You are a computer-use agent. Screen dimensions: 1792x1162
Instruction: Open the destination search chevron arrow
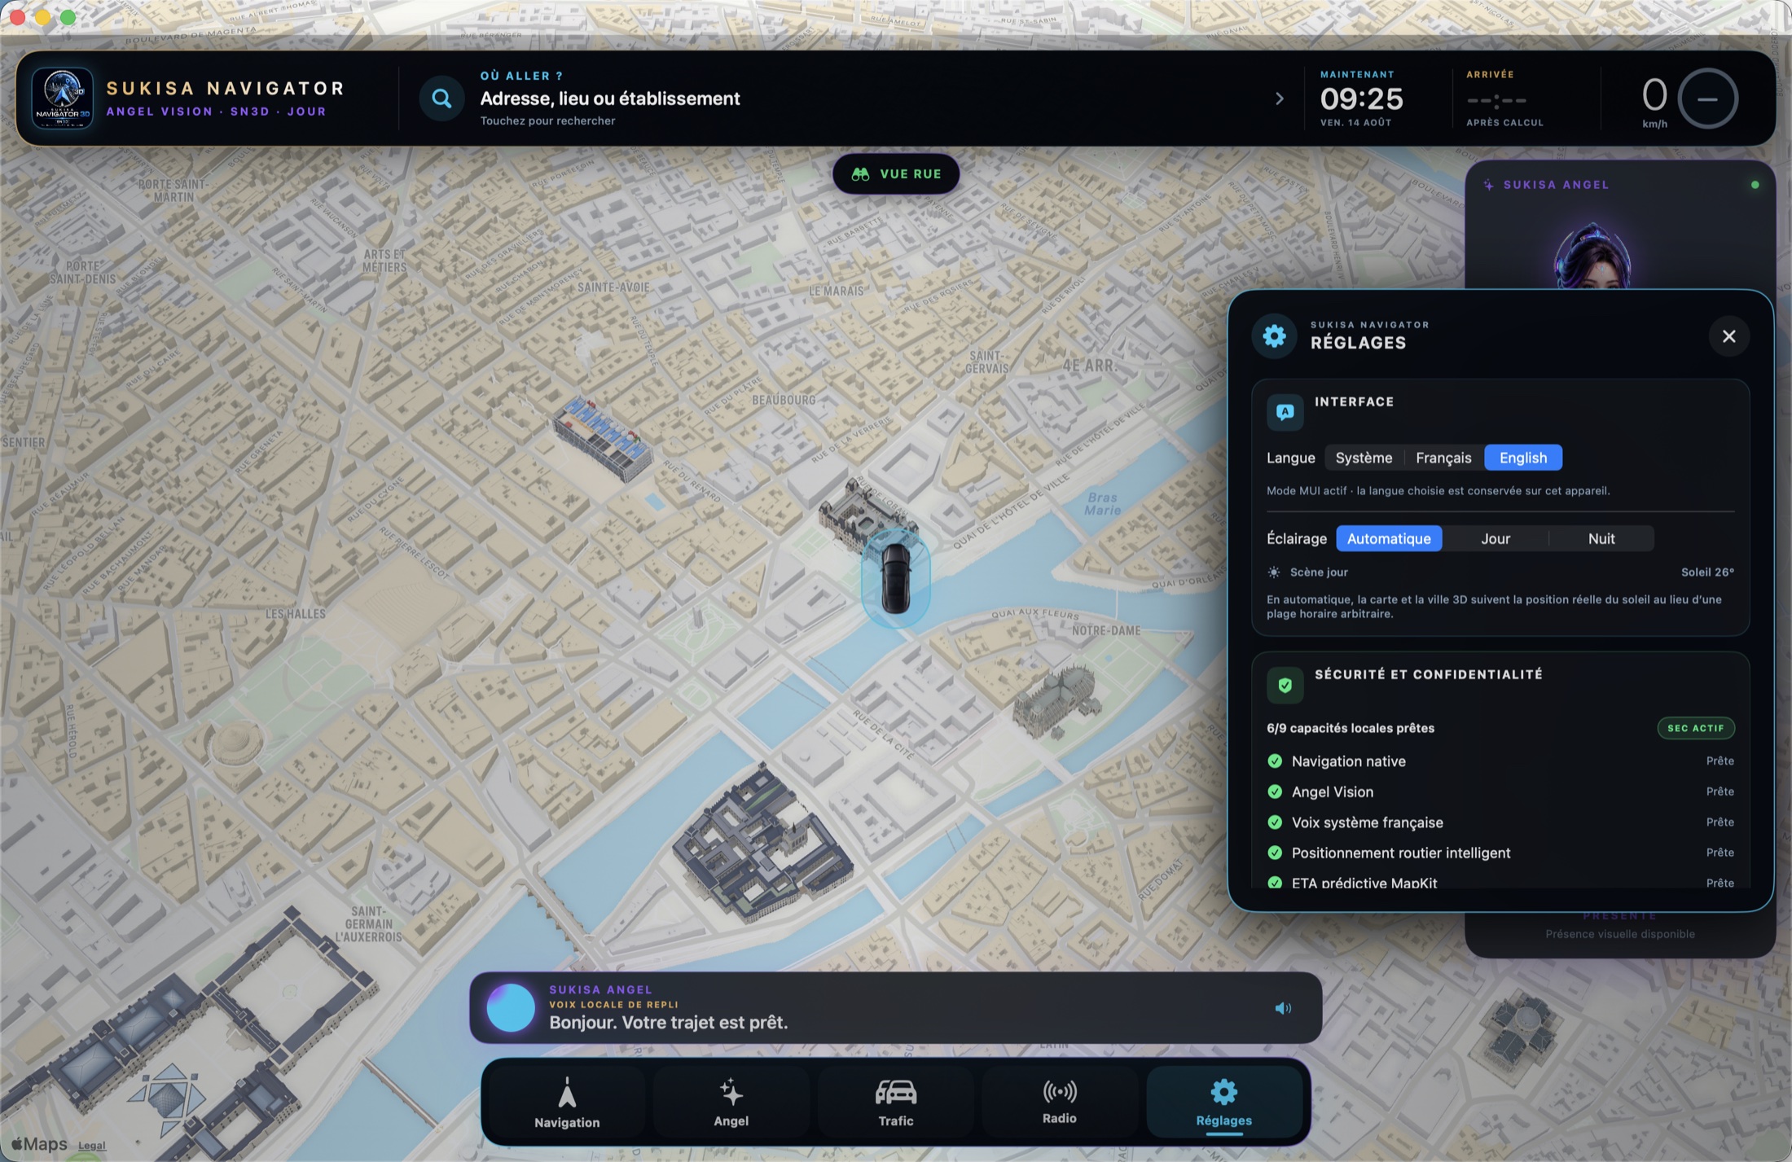click(1279, 99)
